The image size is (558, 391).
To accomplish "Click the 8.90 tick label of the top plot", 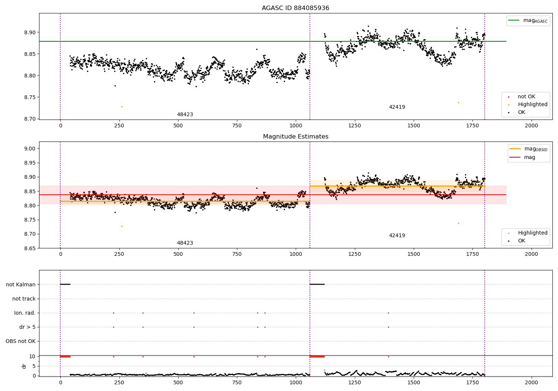I will point(30,32).
